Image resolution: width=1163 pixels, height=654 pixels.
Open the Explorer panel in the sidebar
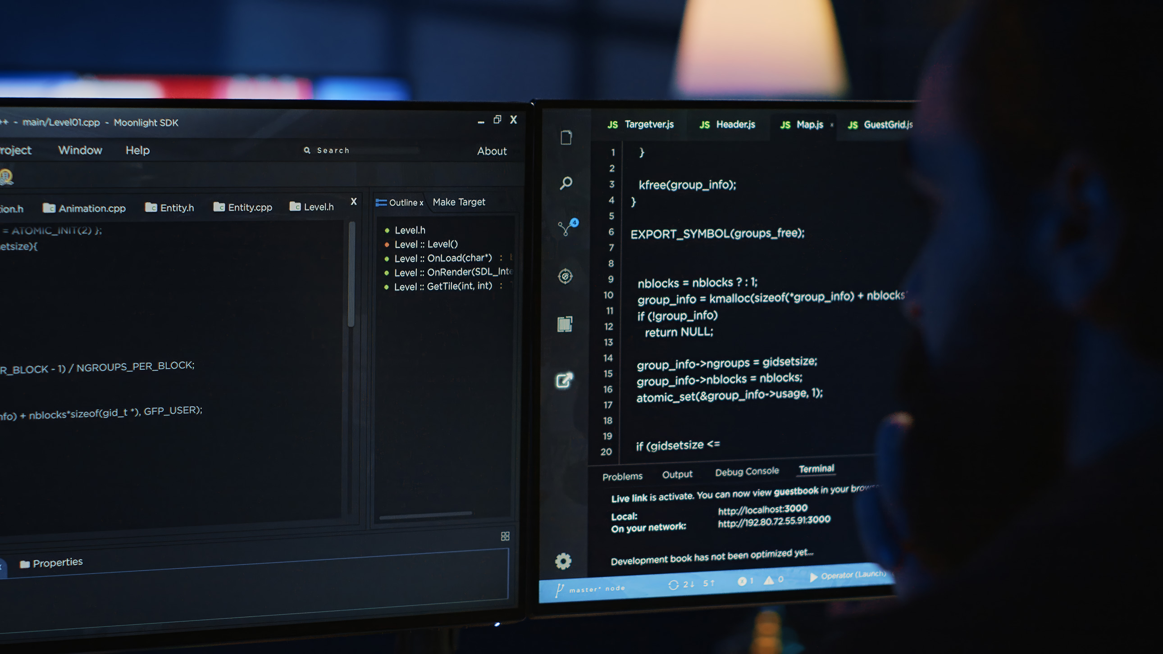point(566,139)
